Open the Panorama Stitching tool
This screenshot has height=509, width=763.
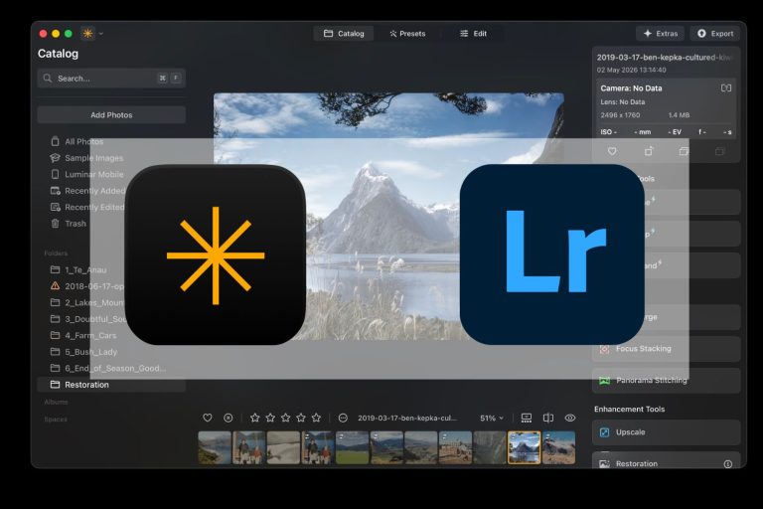(x=667, y=380)
